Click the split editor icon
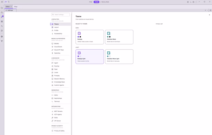The image size is (212, 135). click(210, 10)
